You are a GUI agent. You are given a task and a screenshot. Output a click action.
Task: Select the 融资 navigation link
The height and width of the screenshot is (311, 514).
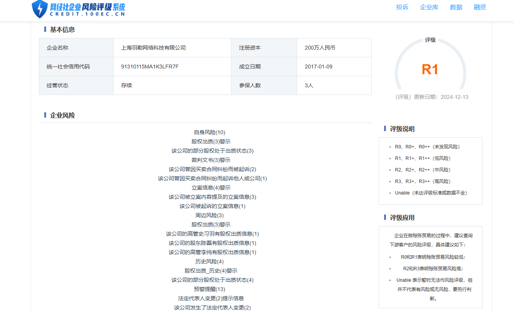480,7
